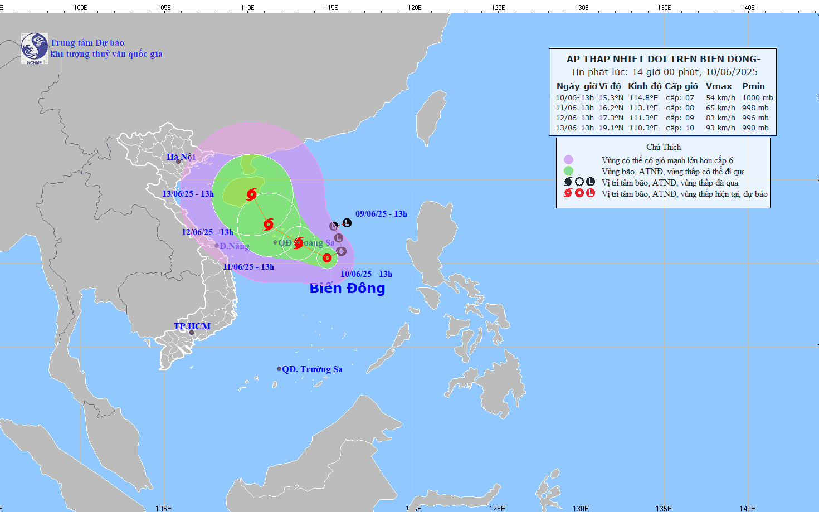This screenshot has height=512, width=819.
Task: Click the red L icon in the legend
Action: [x=591, y=193]
